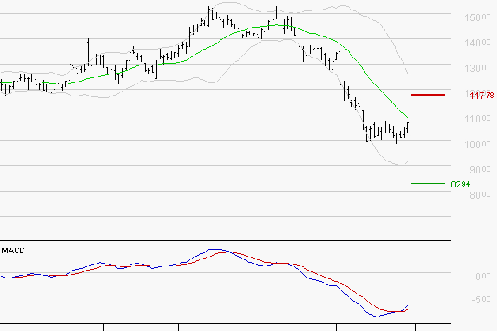
Task: Select the green support line marker
Action: coord(428,183)
